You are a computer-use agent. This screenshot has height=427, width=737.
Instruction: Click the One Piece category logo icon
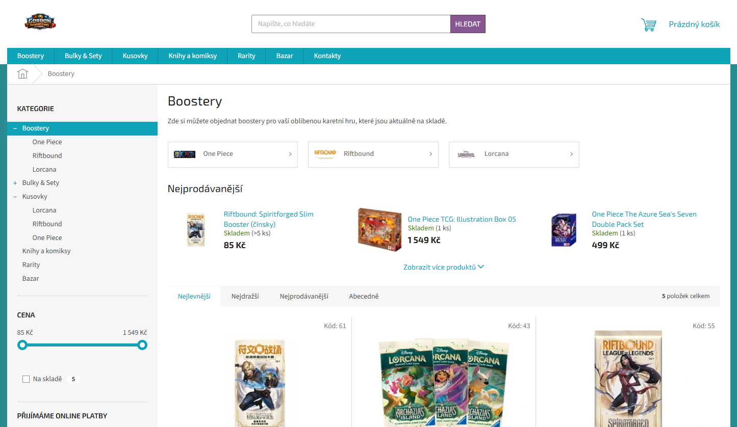click(x=184, y=154)
